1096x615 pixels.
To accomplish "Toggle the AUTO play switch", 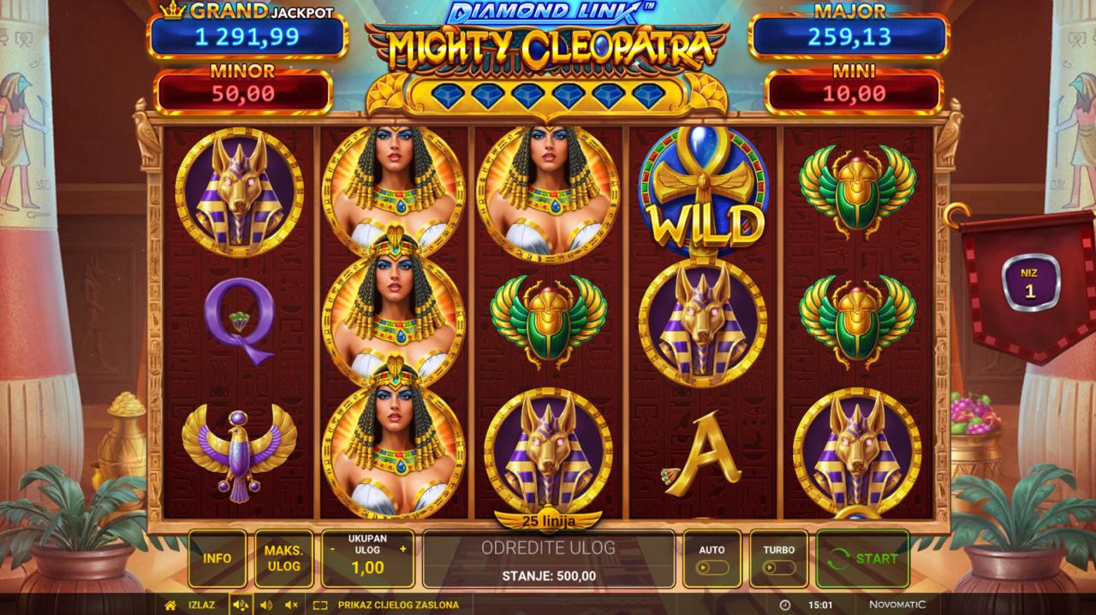I will point(712,567).
